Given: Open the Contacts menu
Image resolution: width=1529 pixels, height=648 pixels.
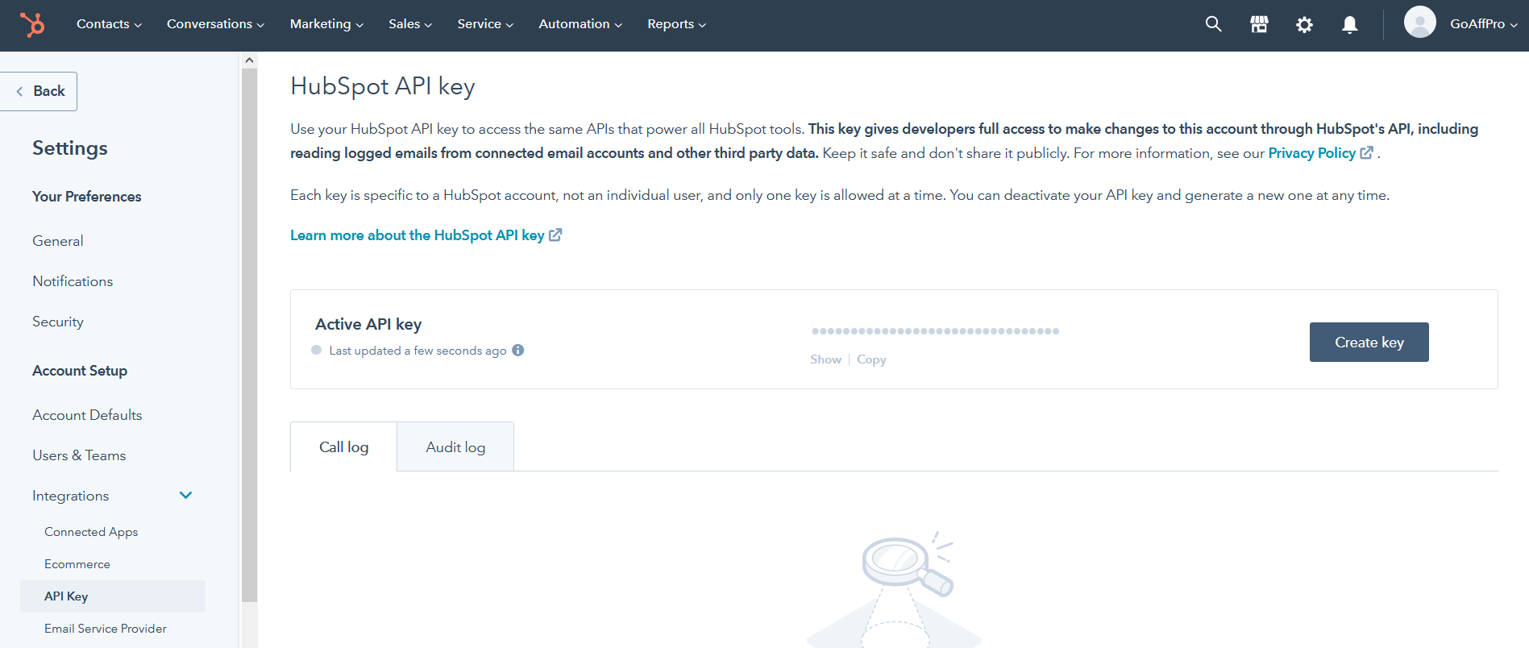Looking at the screenshot, I should 109,24.
